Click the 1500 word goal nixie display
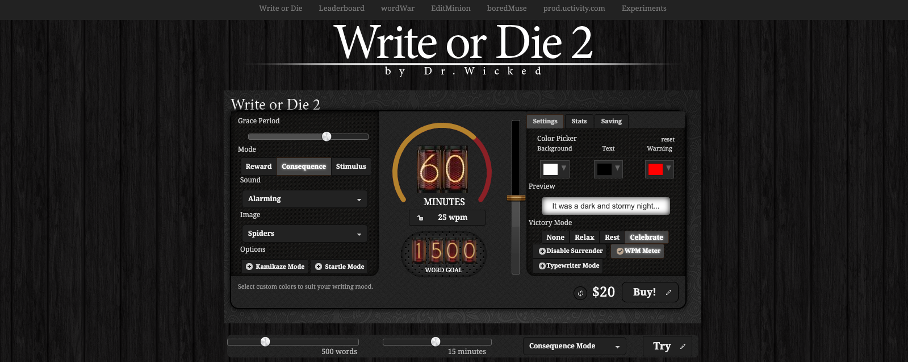 pos(443,251)
